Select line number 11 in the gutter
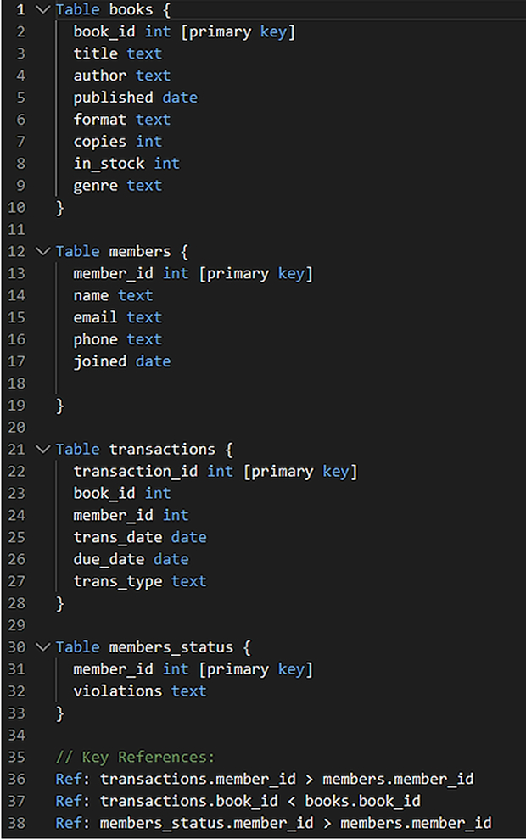 18,229
